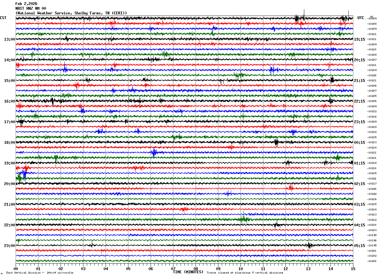The image size is (378, 277).
Task: Select the station label 'NAIT HNZ NM 00'
Action: 31,8
